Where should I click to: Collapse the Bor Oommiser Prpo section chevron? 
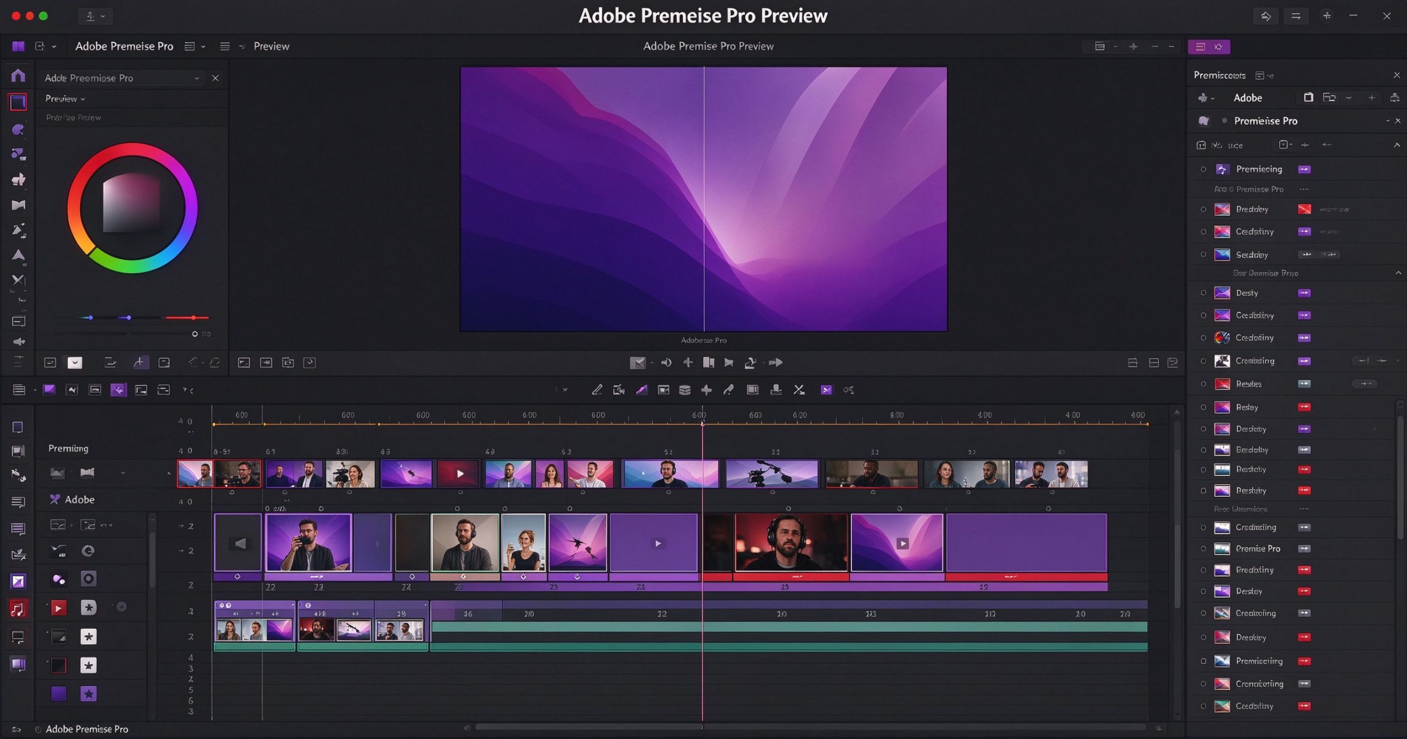point(1398,273)
